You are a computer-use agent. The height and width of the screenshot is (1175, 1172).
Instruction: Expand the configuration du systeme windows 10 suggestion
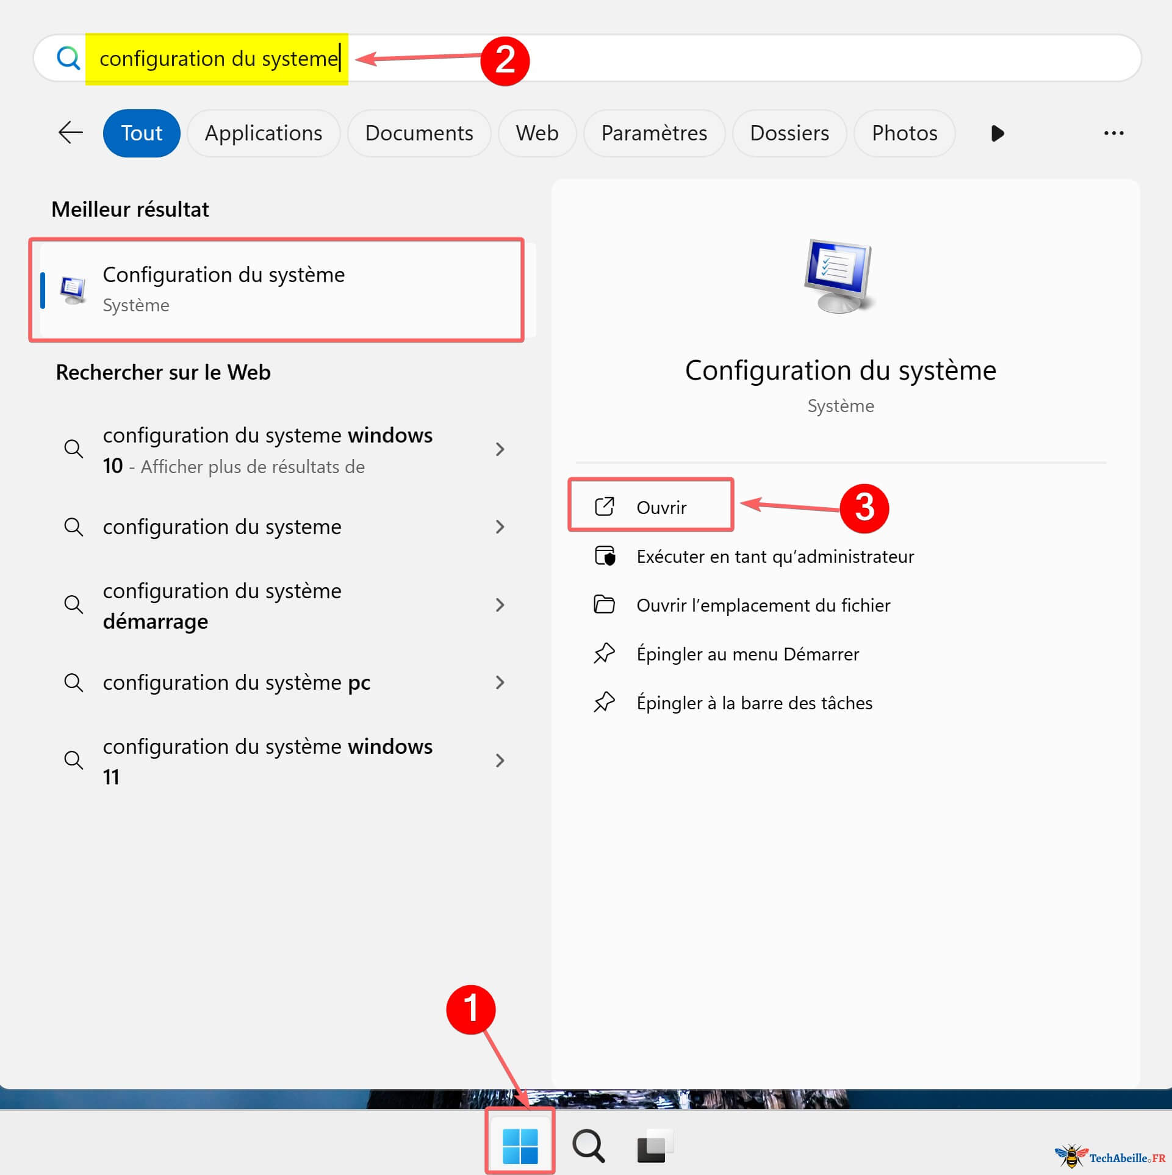tap(500, 450)
